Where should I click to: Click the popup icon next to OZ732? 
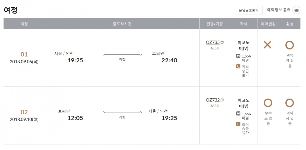pos(222,100)
